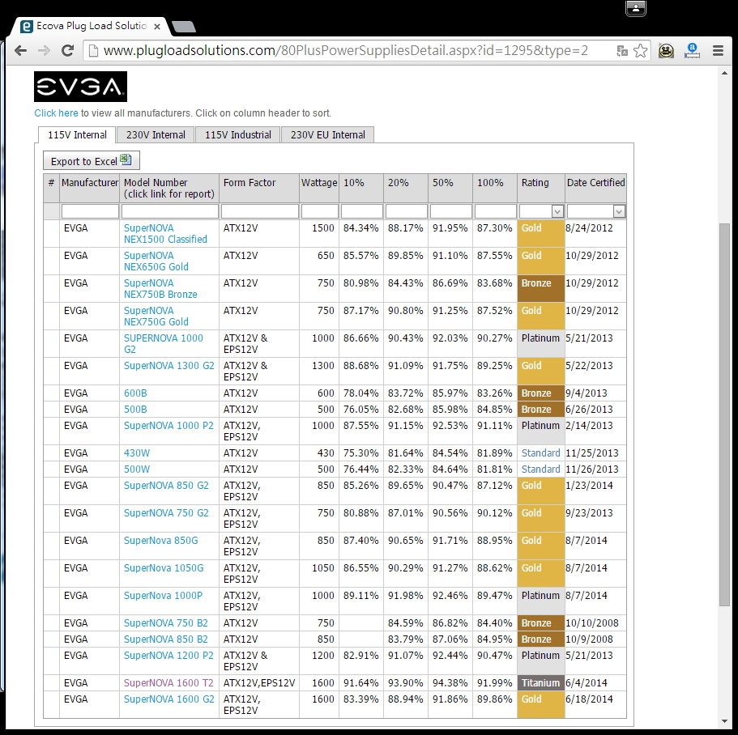Click the address bar URL
The width and height of the screenshot is (738, 735).
pyautogui.click(x=346, y=50)
